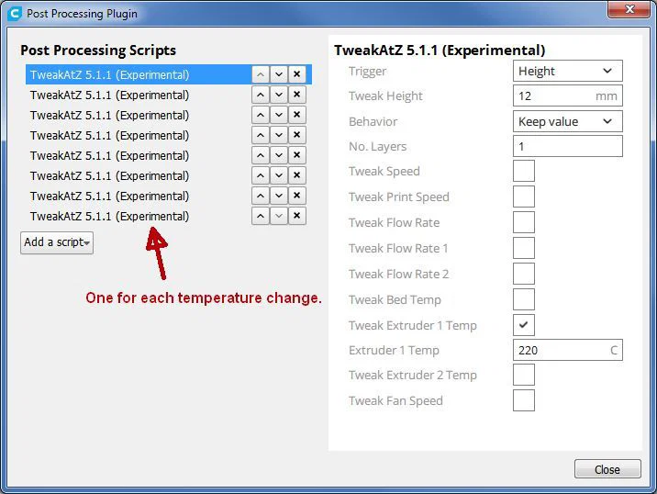
Task: Enable the Tweak Print Speed checkbox
Action: [x=524, y=196]
